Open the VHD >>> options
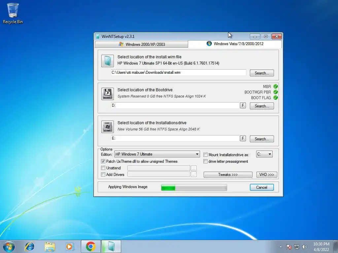This screenshot has width=338, height=253. 267,175
